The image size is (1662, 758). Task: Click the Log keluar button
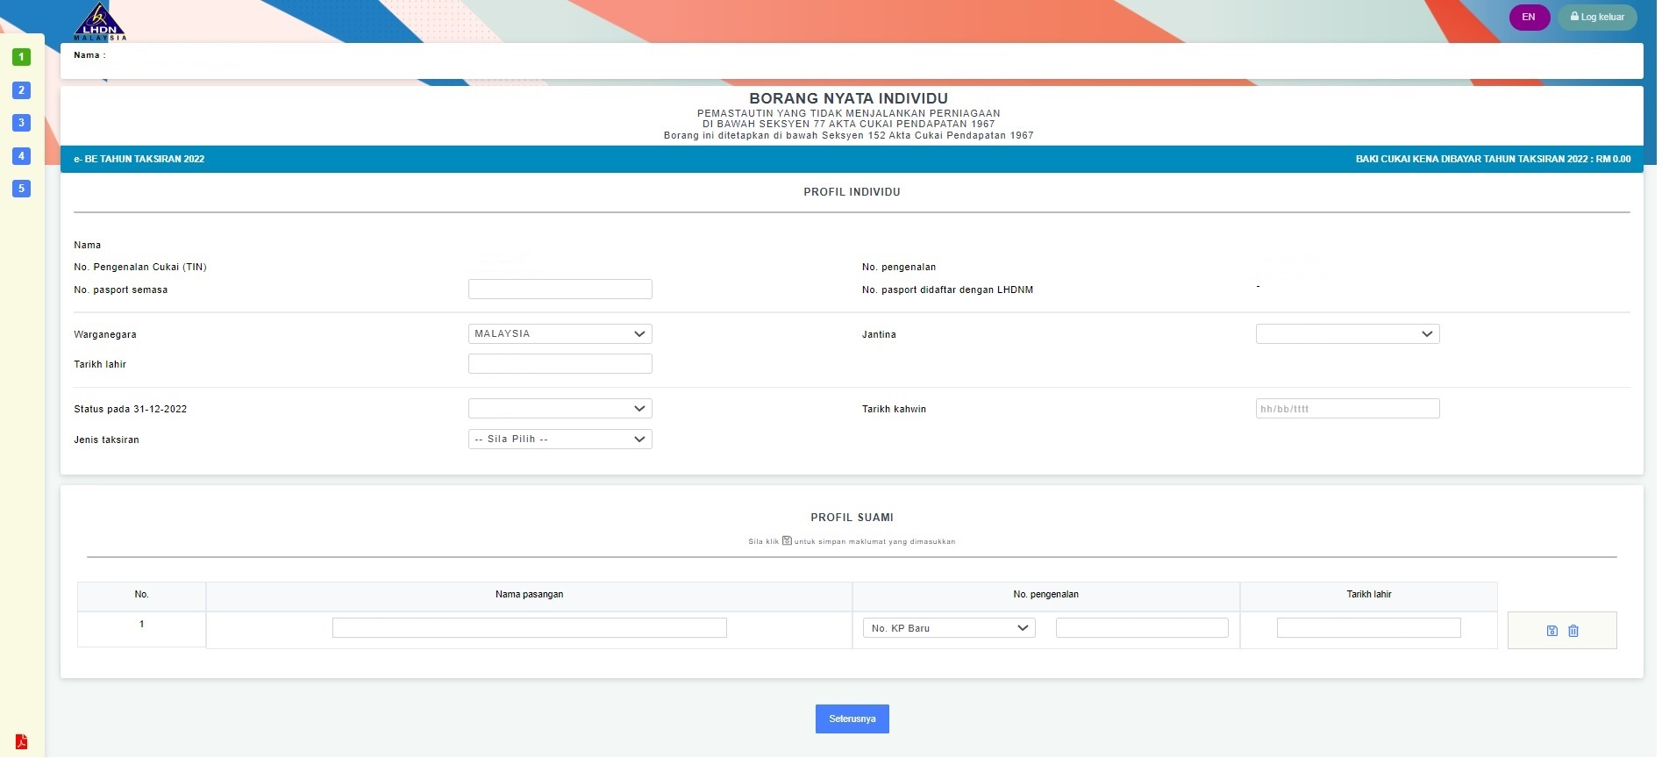tap(1596, 18)
